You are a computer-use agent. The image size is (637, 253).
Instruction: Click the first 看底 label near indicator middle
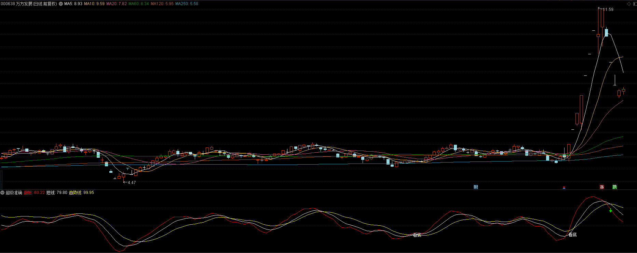pyautogui.click(x=417, y=235)
